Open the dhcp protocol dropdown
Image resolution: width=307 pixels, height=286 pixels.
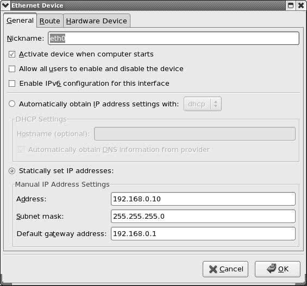pyautogui.click(x=203, y=104)
